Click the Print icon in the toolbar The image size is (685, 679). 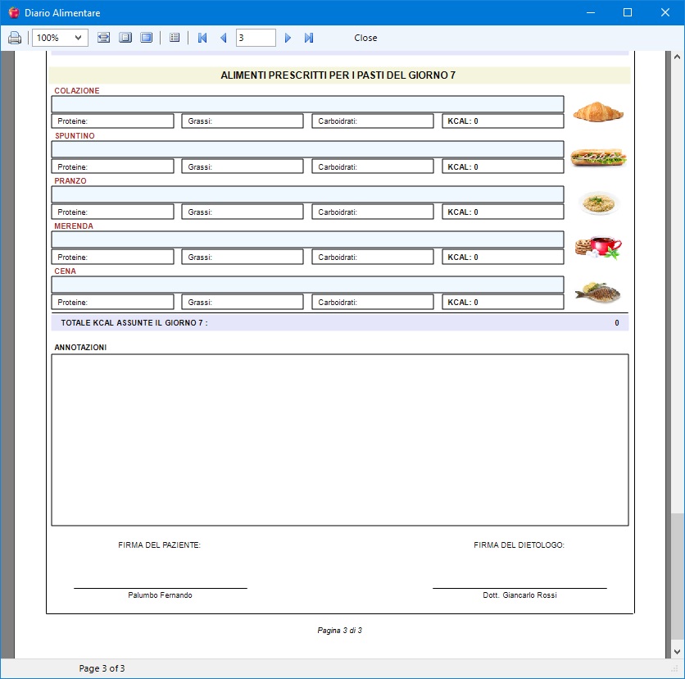15,38
